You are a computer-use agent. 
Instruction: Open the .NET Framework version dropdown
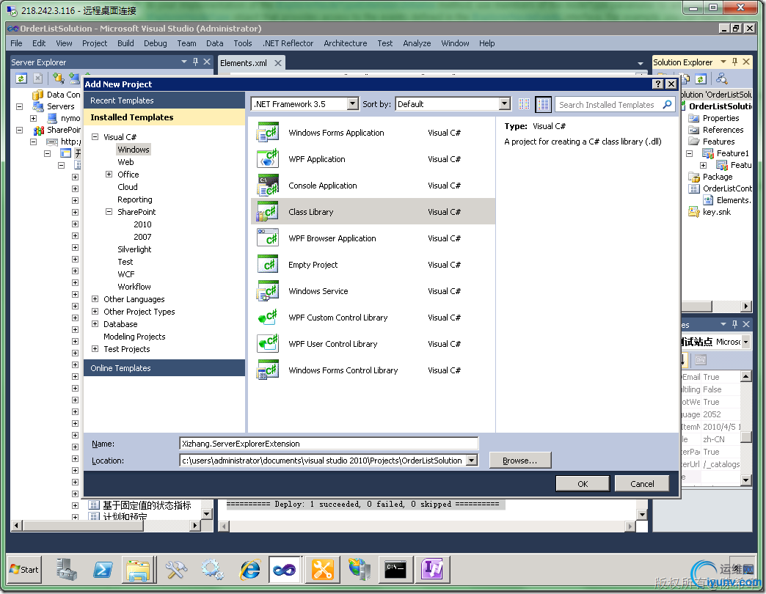pos(352,104)
